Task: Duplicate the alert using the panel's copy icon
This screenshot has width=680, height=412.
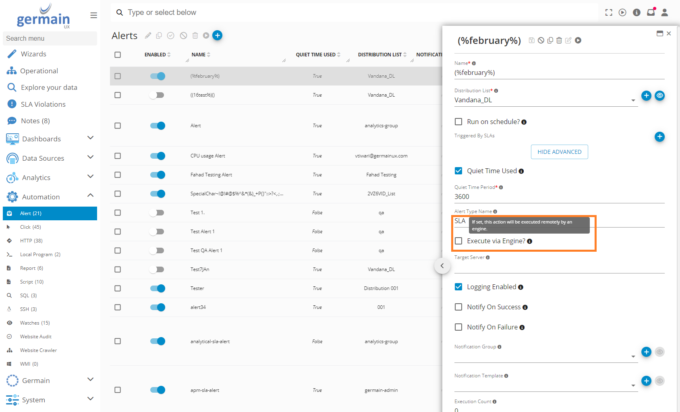Action: (x=550, y=40)
